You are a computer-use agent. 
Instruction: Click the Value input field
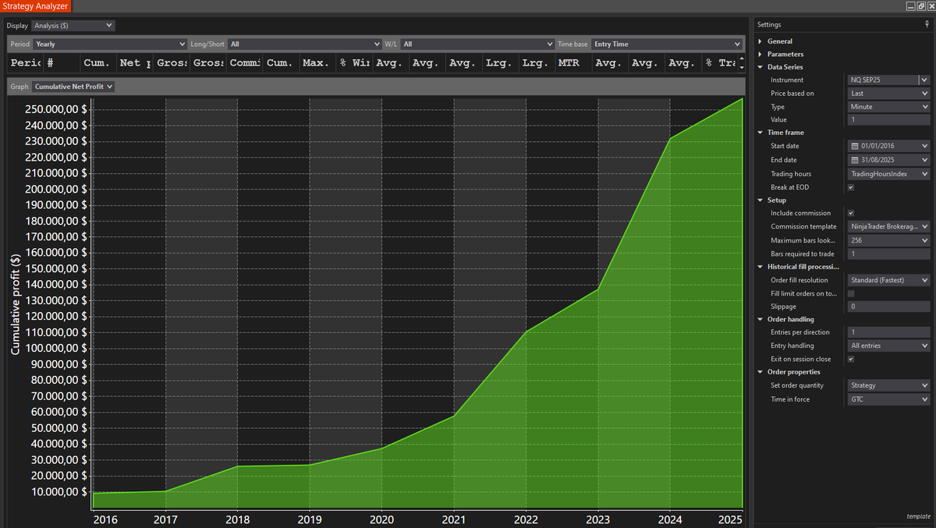pos(889,120)
